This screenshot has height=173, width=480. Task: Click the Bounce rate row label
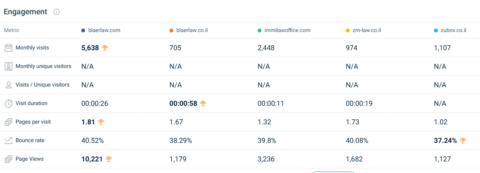click(30, 141)
